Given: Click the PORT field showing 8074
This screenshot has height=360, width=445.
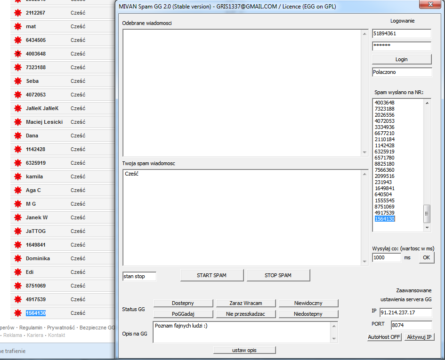Looking at the screenshot, I should pos(412,325).
